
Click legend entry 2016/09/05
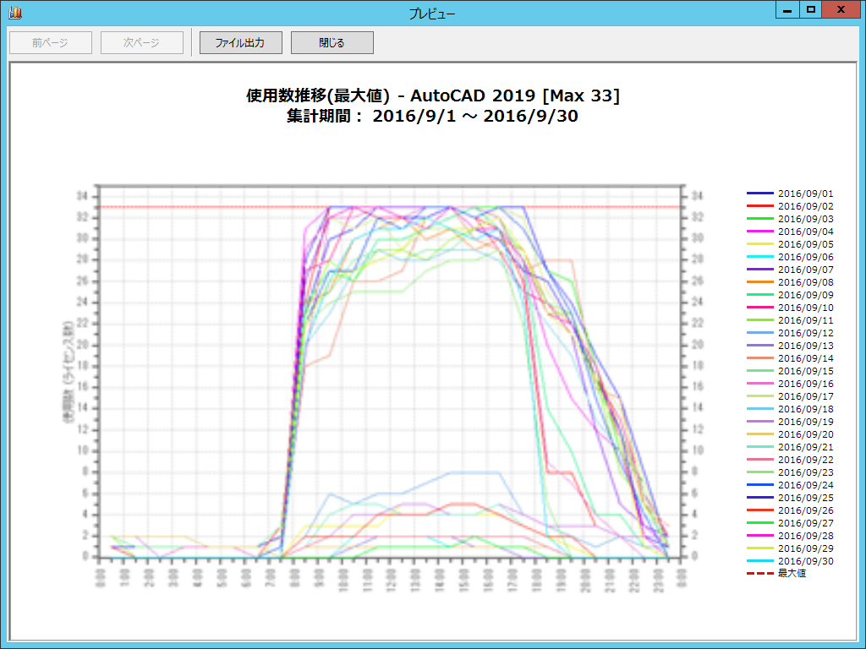791,244
